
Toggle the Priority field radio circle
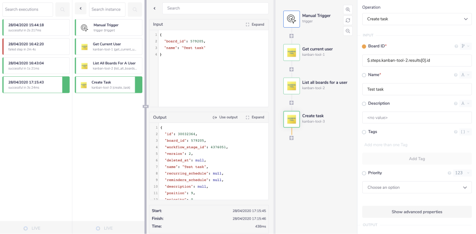[x=364, y=173]
